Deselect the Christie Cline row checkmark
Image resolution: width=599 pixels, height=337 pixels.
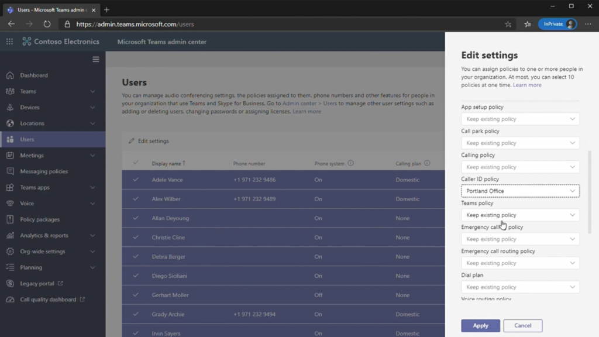(x=136, y=238)
